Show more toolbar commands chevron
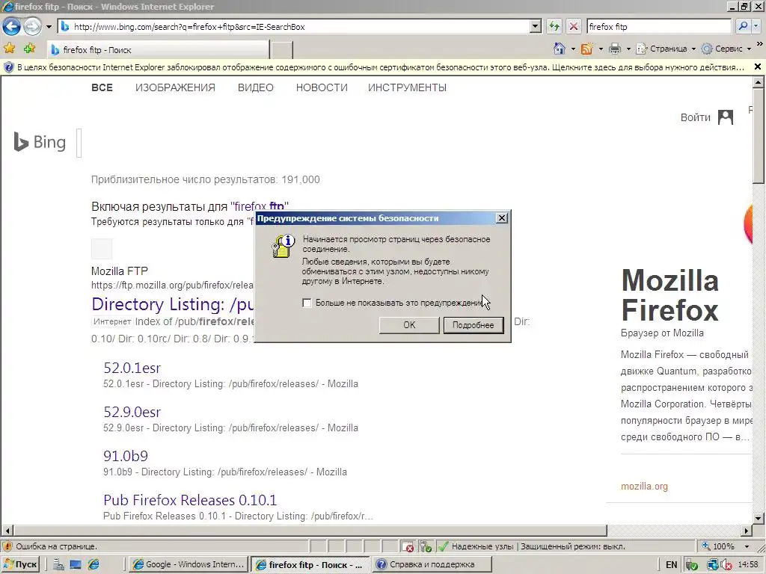 (x=760, y=44)
